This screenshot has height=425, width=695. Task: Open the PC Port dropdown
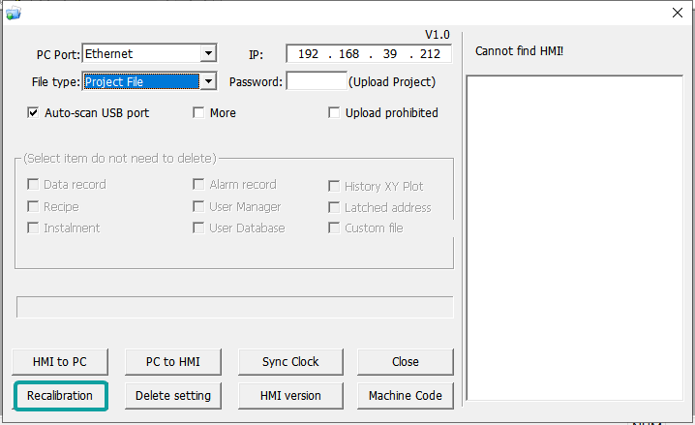[208, 54]
